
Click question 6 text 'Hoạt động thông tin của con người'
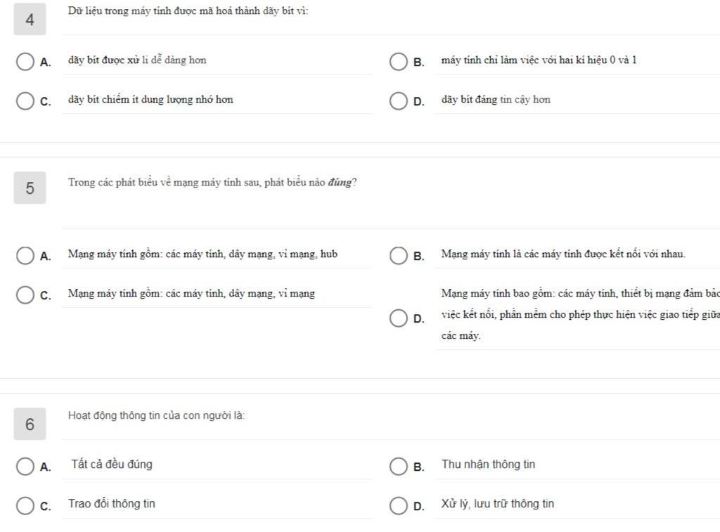(x=156, y=415)
